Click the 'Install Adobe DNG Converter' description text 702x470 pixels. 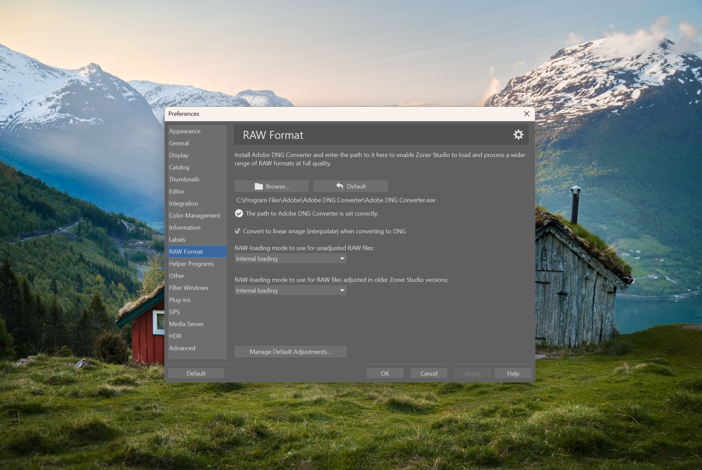380,159
